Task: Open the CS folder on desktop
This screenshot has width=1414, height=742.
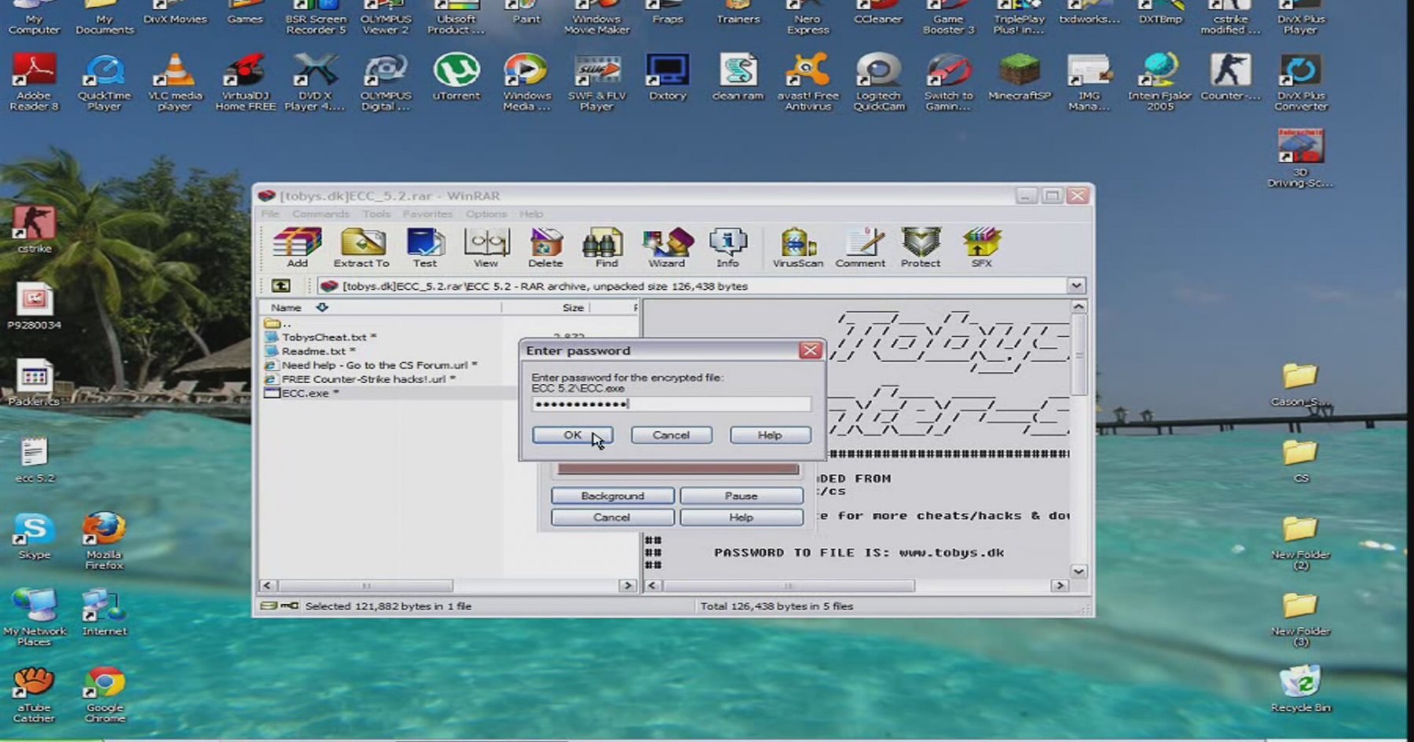Action: (1301, 461)
